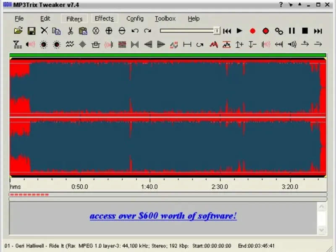The height and width of the screenshot is (252, 336).
Task: Click the right arrow with plus icon
Action: click(x=305, y=44)
